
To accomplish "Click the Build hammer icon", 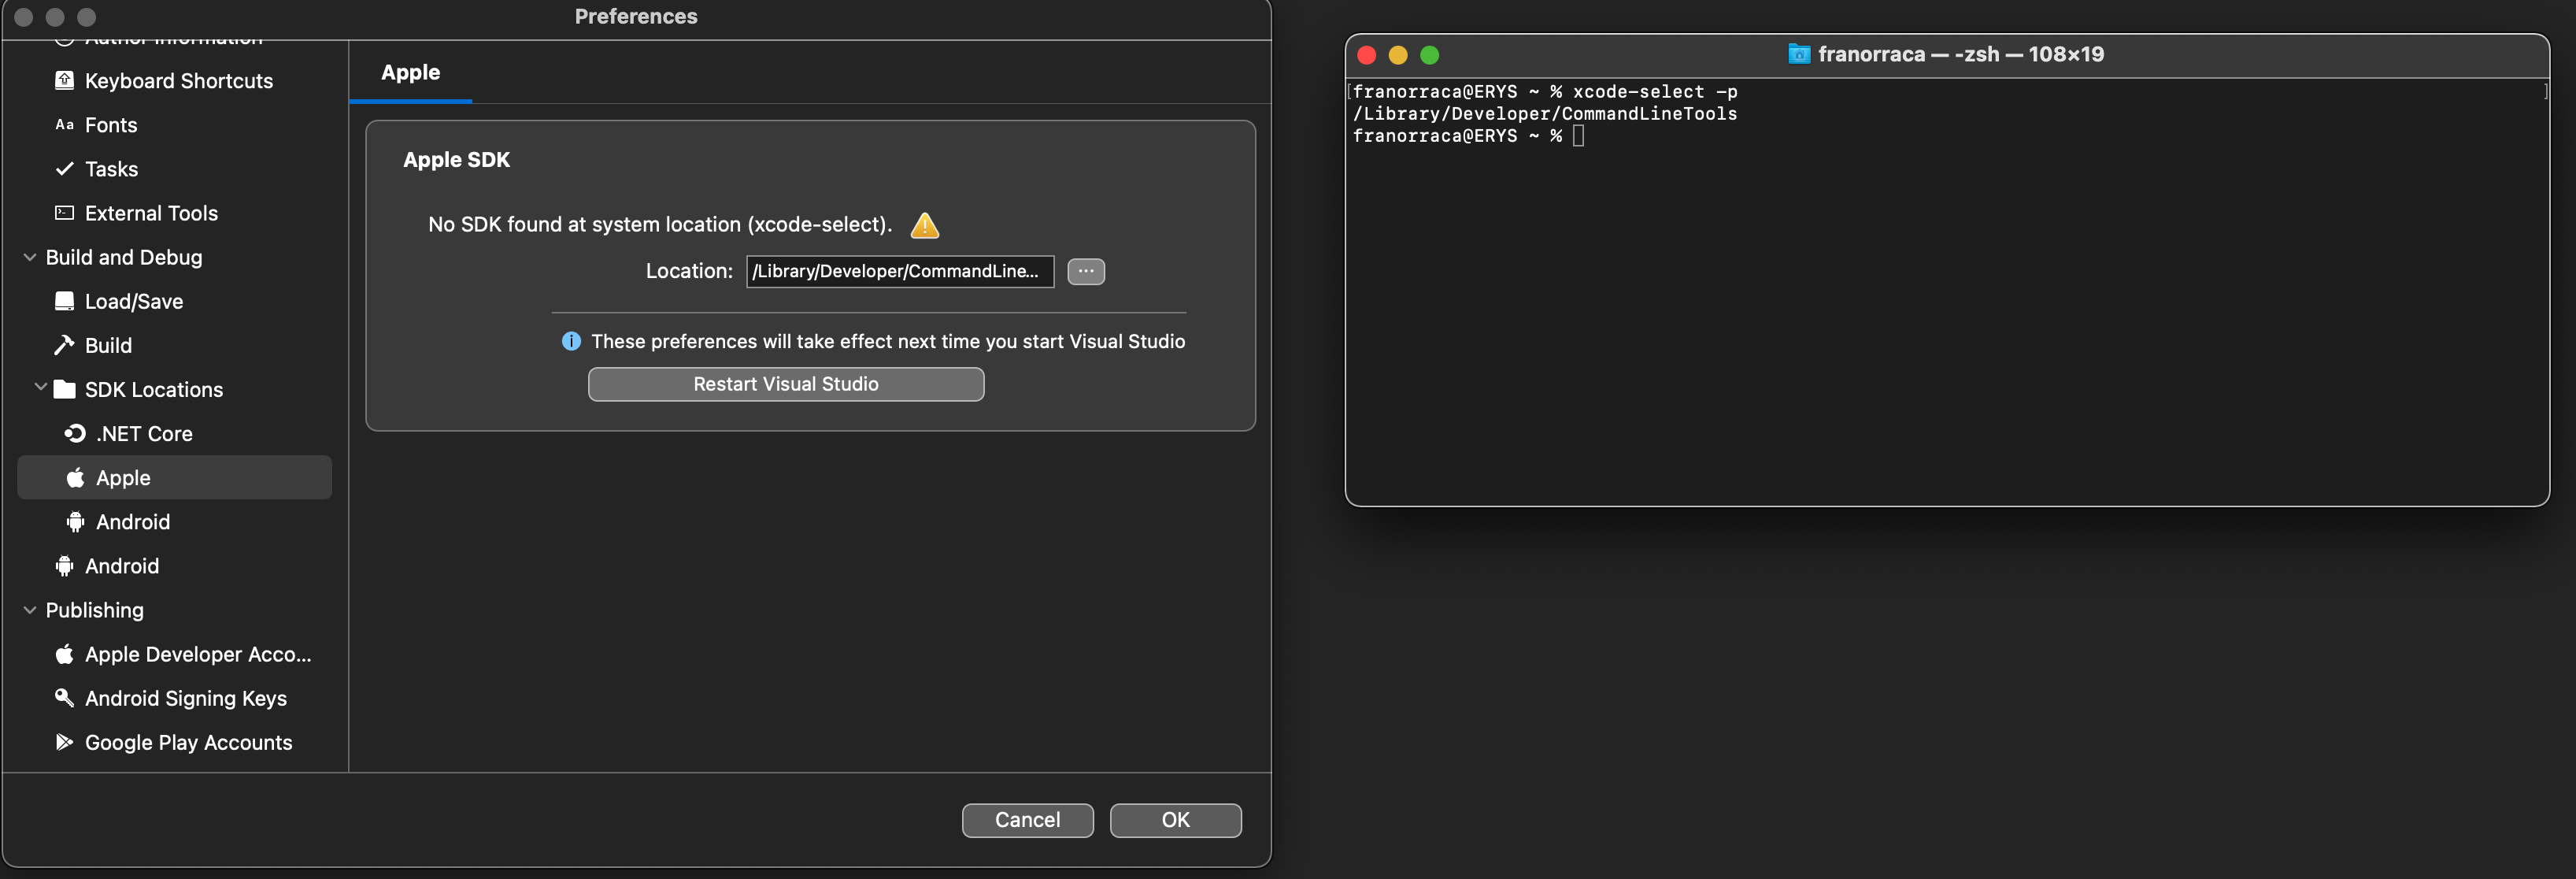I will point(64,345).
